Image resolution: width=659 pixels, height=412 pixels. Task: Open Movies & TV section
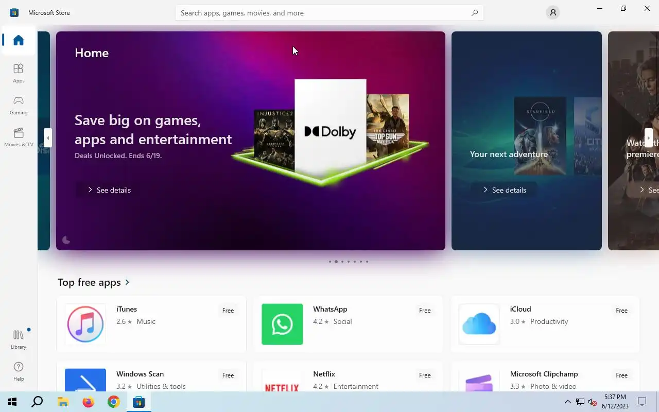tap(19, 137)
